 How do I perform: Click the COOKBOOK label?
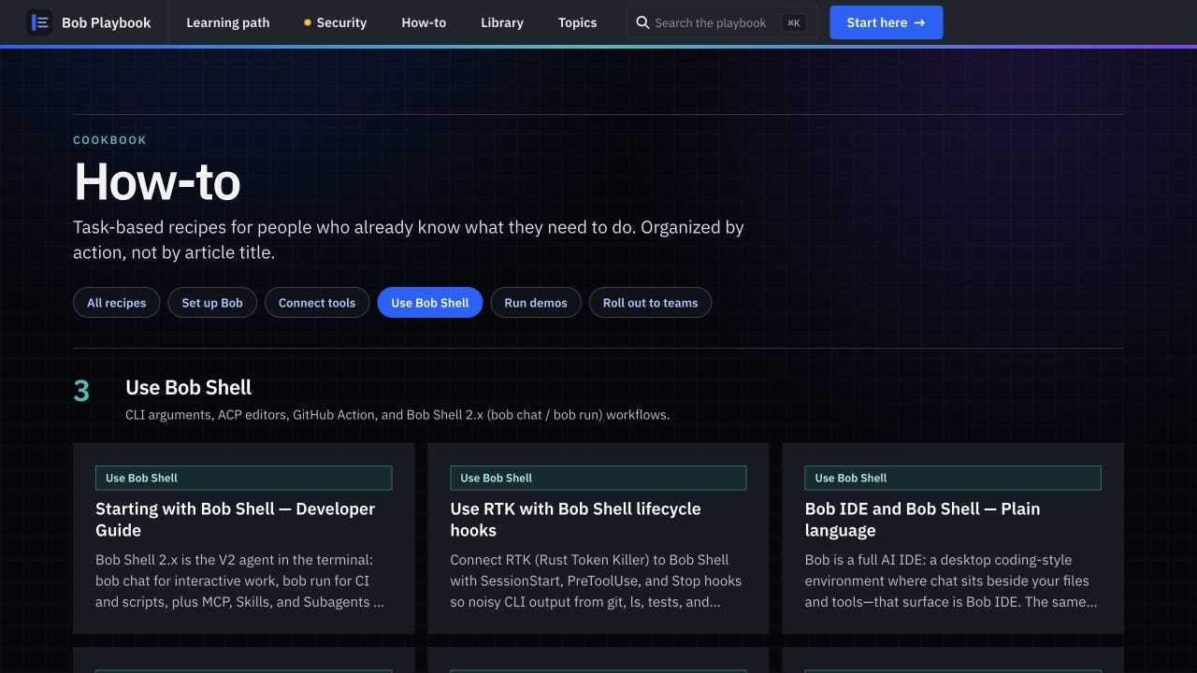110,140
